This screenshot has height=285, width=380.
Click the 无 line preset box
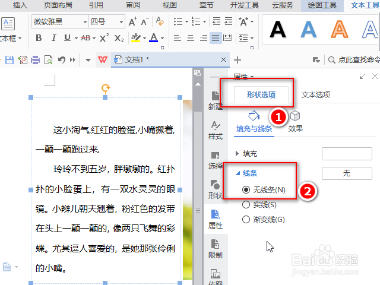click(x=347, y=173)
